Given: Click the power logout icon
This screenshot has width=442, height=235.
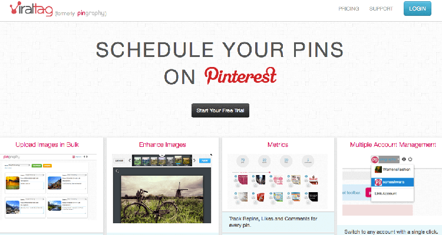Looking at the screenshot, I should point(410,159).
